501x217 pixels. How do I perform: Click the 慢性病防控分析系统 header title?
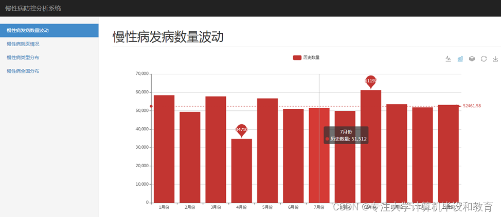pos(33,8)
